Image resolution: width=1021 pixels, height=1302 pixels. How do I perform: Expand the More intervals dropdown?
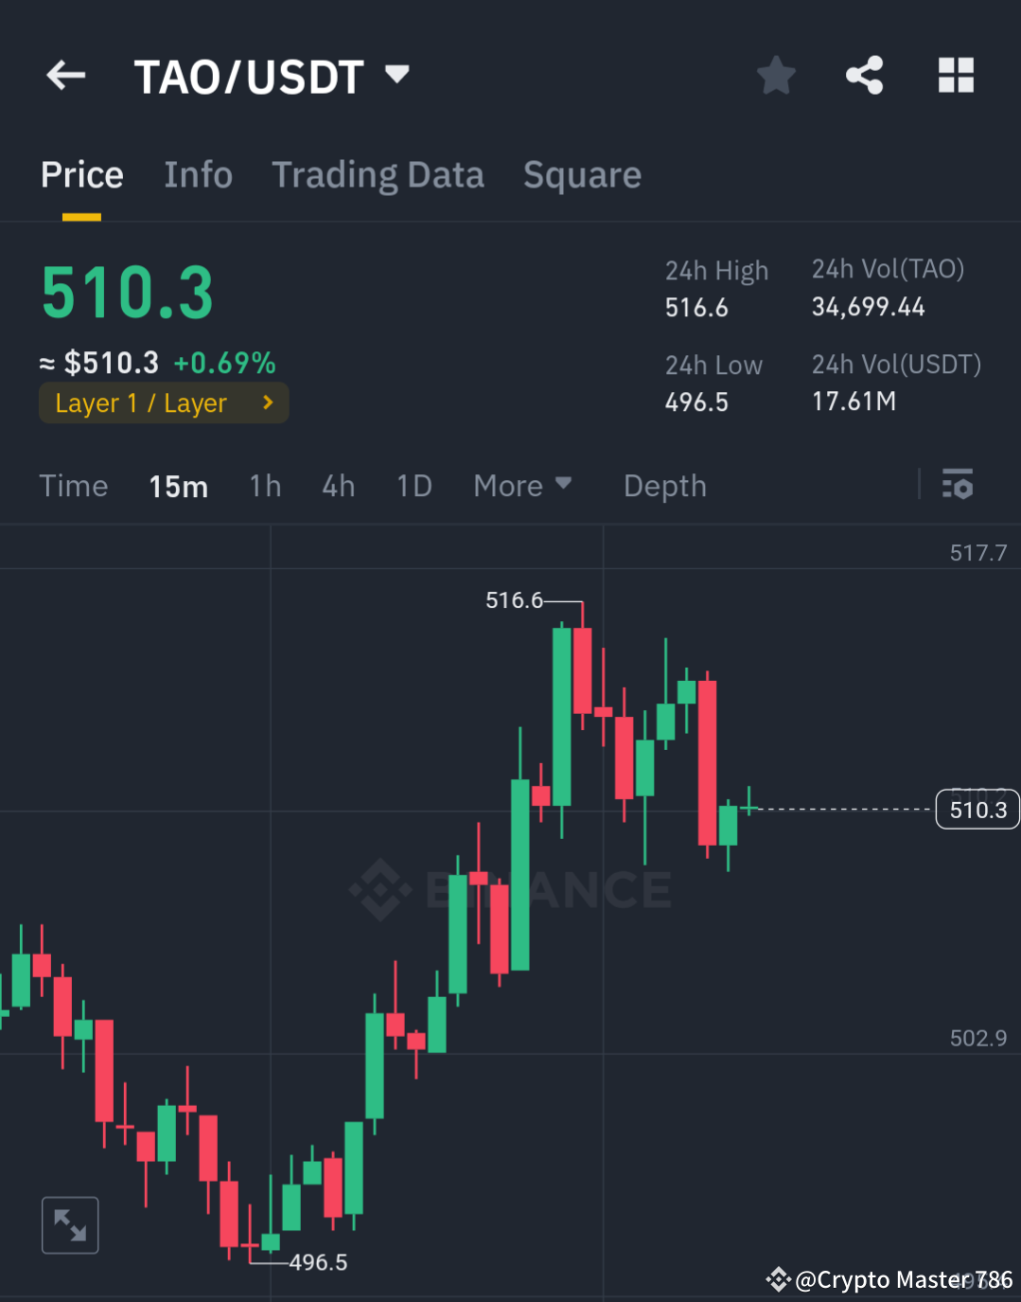(x=522, y=486)
